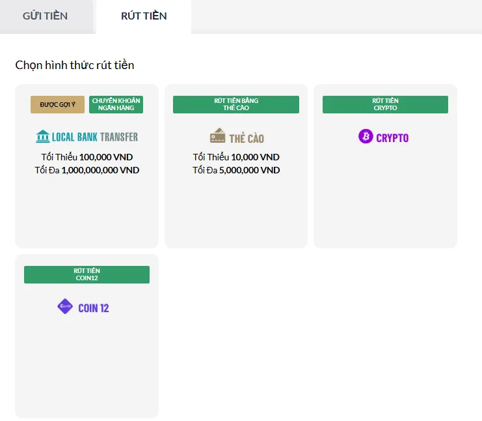This screenshot has width=482, height=421.
Task: Click the LOCAL BANK TRANSFER logo text
Action: click(x=95, y=138)
